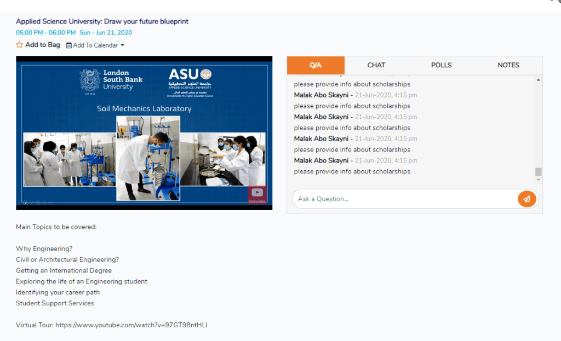Viewport: 561px width, 341px height.
Task: Switch to the CHAT tab
Action: (376, 65)
